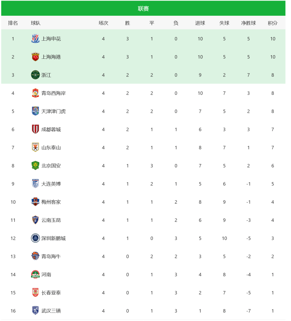Open the 梅州客家 team name link
The width and height of the screenshot is (291, 321).
pos(51,202)
